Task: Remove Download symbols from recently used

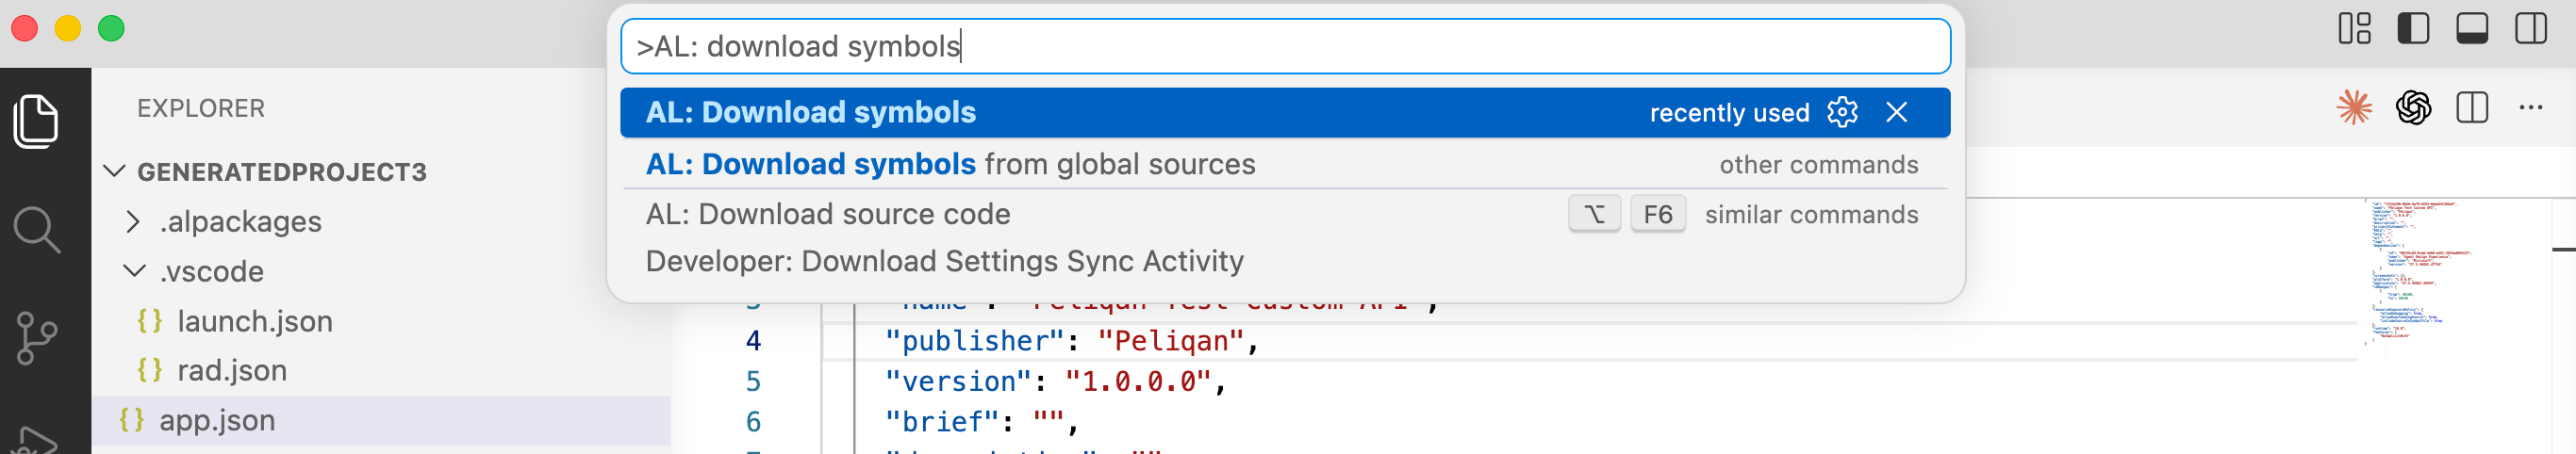Action: (x=1896, y=112)
